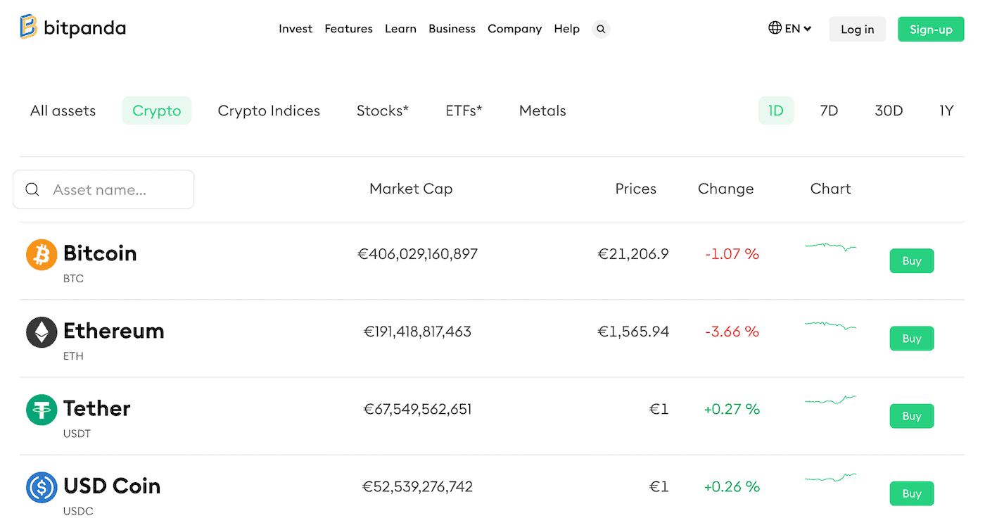
Task: Open the site search magnifier icon
Action: (601, 29)
